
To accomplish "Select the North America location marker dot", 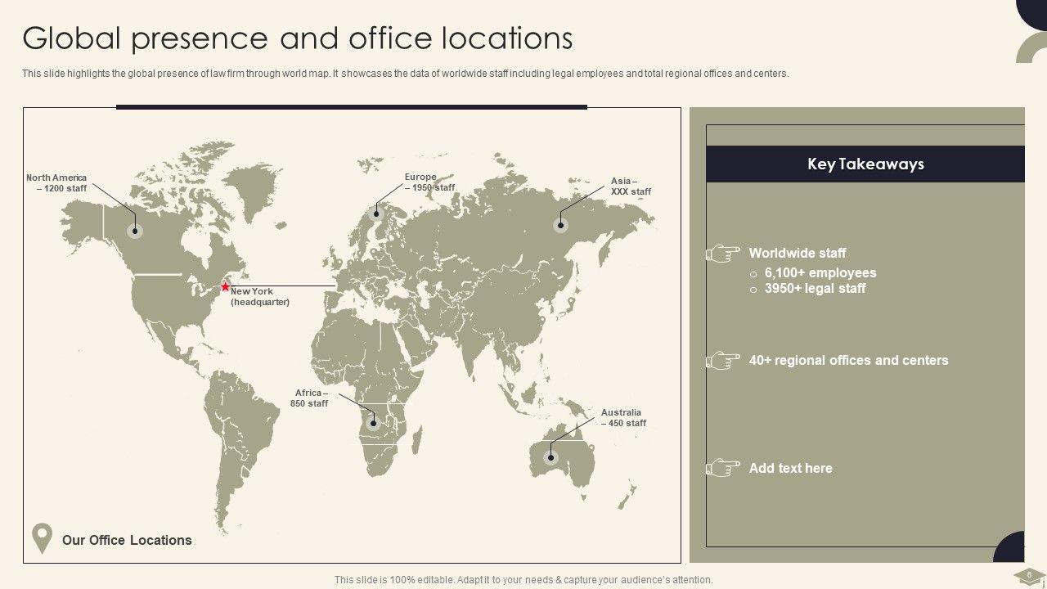I will 135,232.
